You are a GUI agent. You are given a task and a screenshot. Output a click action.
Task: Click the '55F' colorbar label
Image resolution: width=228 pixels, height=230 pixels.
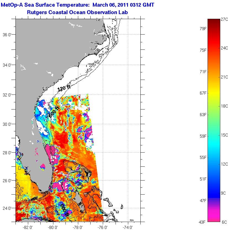point(203,158)
